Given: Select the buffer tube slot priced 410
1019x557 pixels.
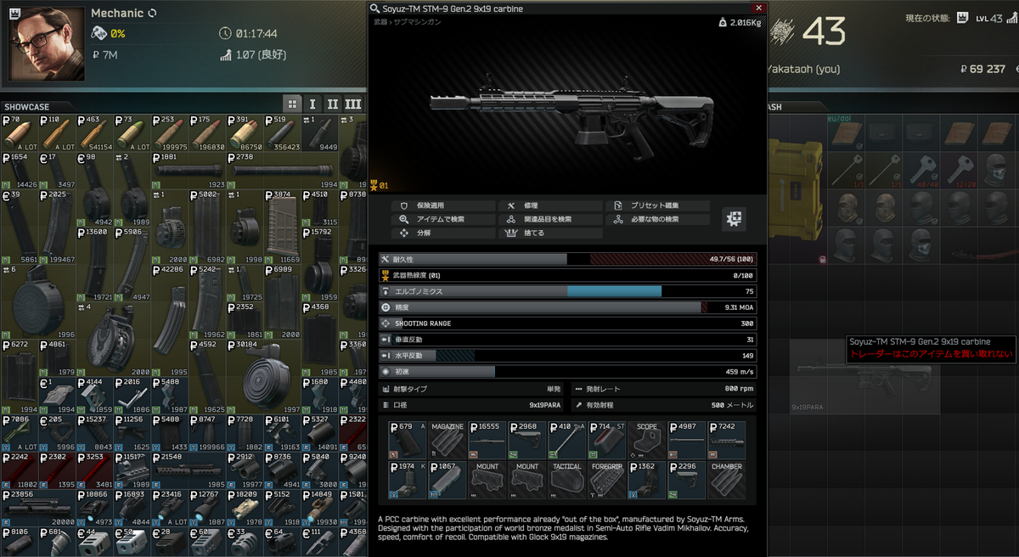Looking at the screenshot, I should click(x=567, y=441).
